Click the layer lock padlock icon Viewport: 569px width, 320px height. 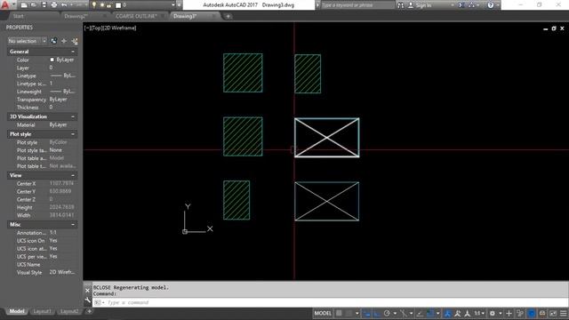tap(109, 5)
